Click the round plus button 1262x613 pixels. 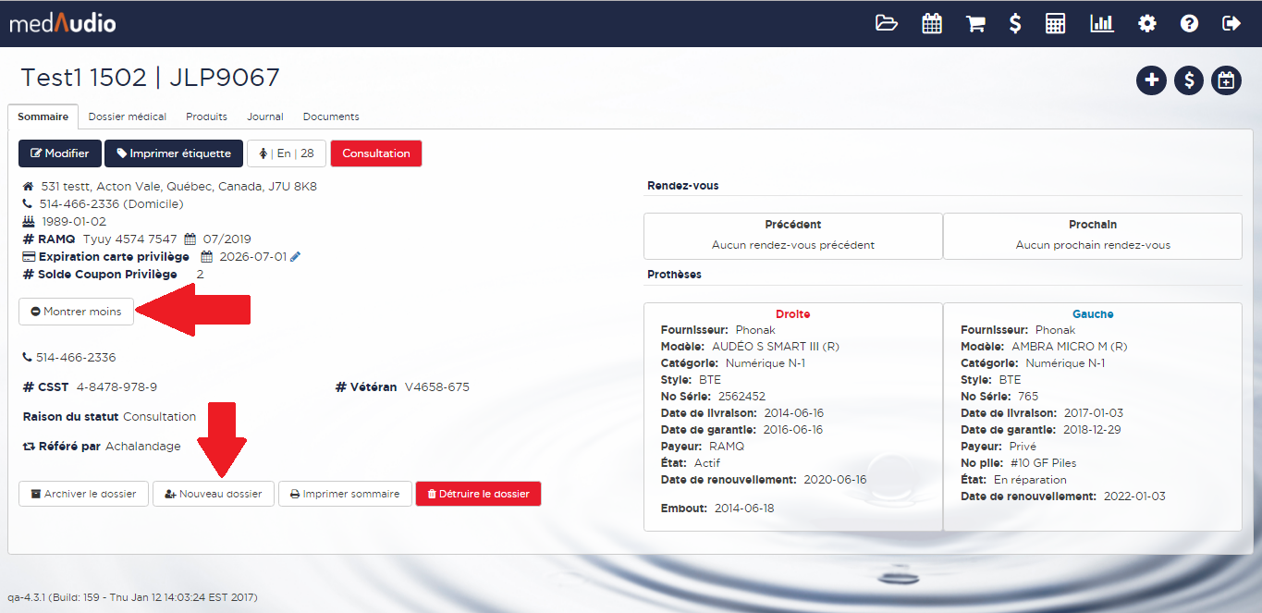1151,80
